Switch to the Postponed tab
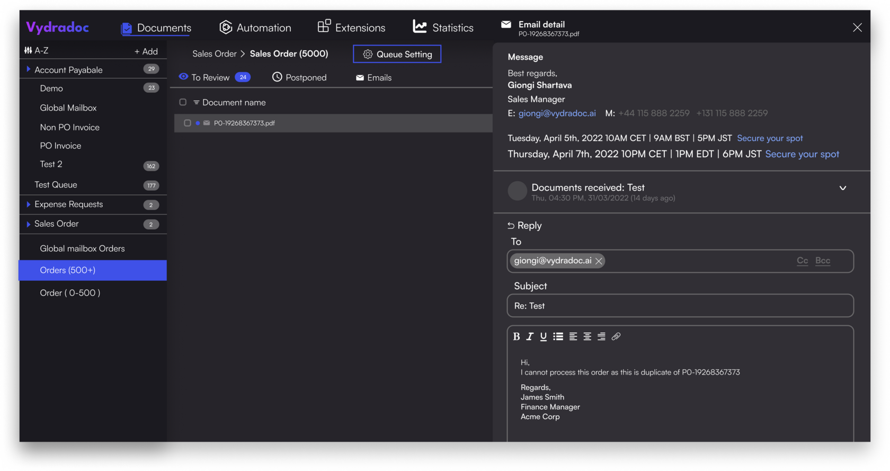Image resolution: width=890 pixels, height=471 pixels. coord(299,77)
